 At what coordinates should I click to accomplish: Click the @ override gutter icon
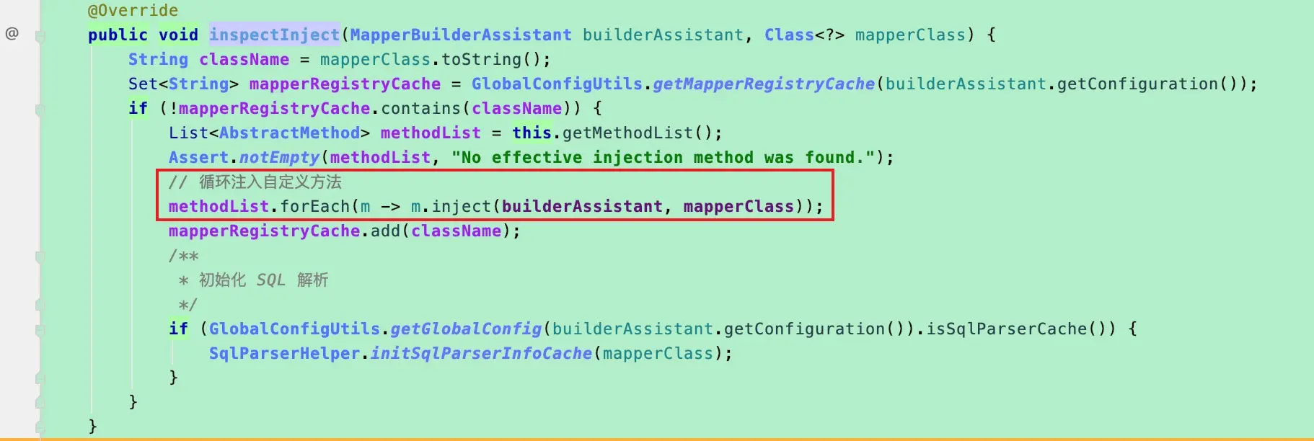pyautogui.click(x=12, y=33)
